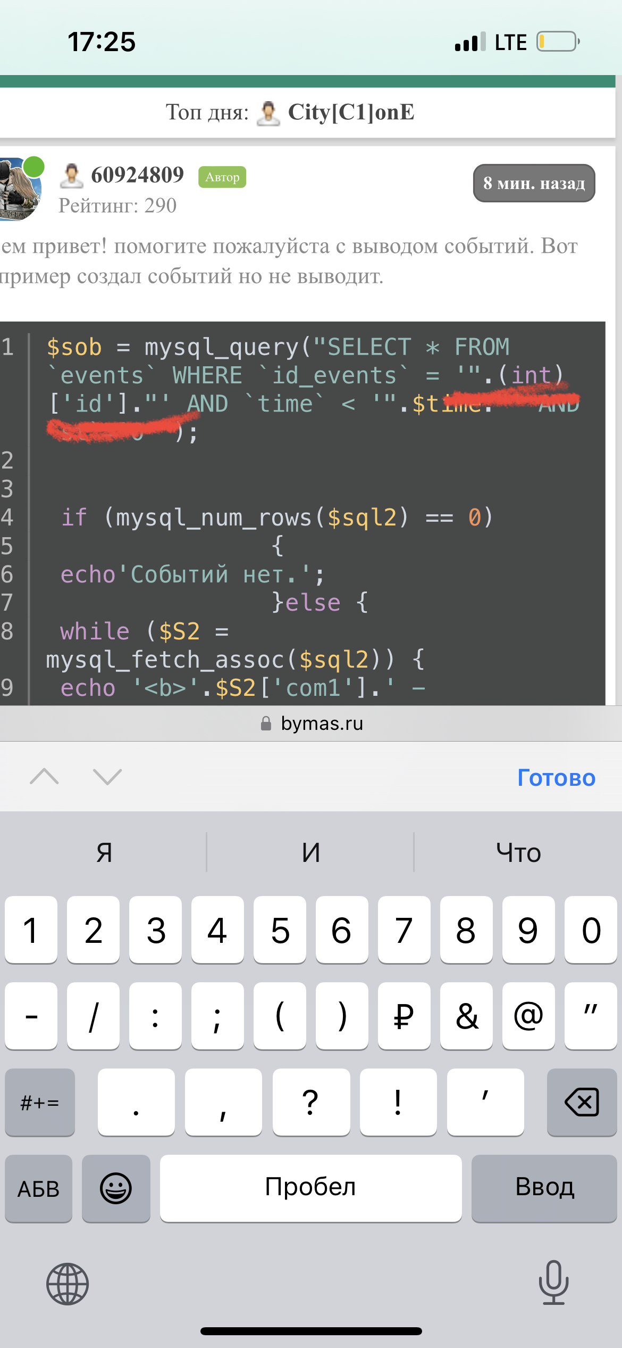Switch to #+= symbols keyboard
This screenshot has height=1348, width=622.
[40, 1102]
